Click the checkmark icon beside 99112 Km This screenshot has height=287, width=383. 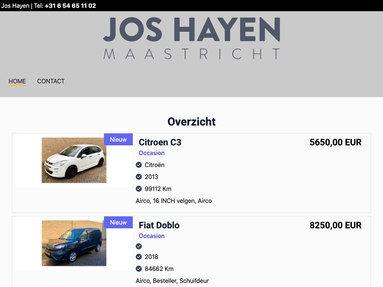pos(139,189)
